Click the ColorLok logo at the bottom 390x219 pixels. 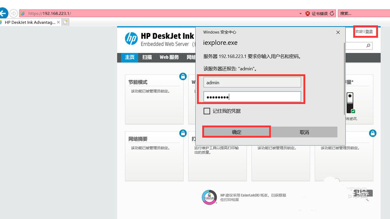pos(209,197)
